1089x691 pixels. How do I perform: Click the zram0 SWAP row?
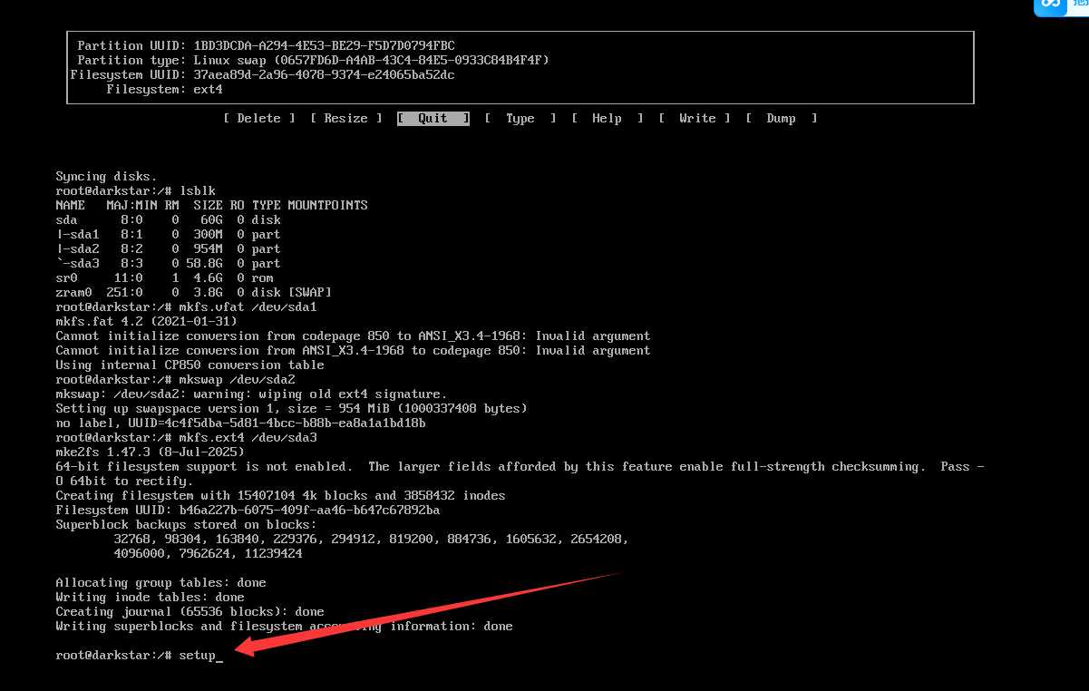click(193, 292)
